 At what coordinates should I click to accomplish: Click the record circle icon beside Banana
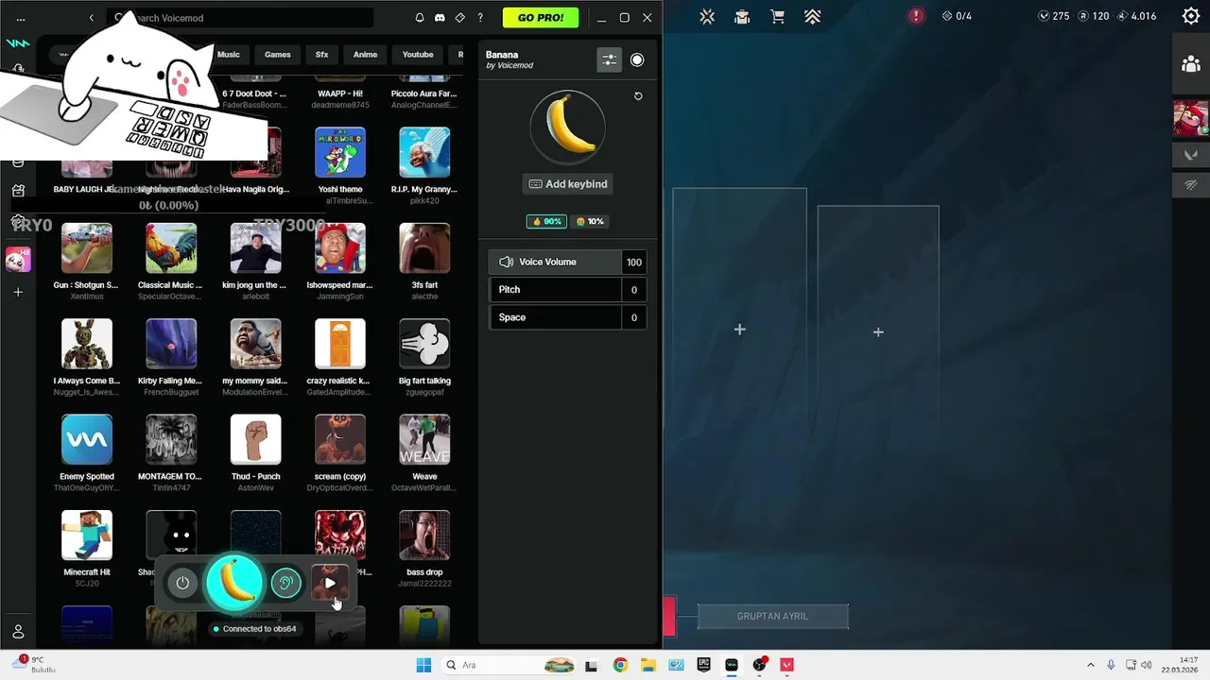(x=637, y=59)
